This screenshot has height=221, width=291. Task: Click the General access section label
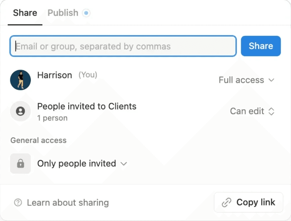[x=38, y=140]
